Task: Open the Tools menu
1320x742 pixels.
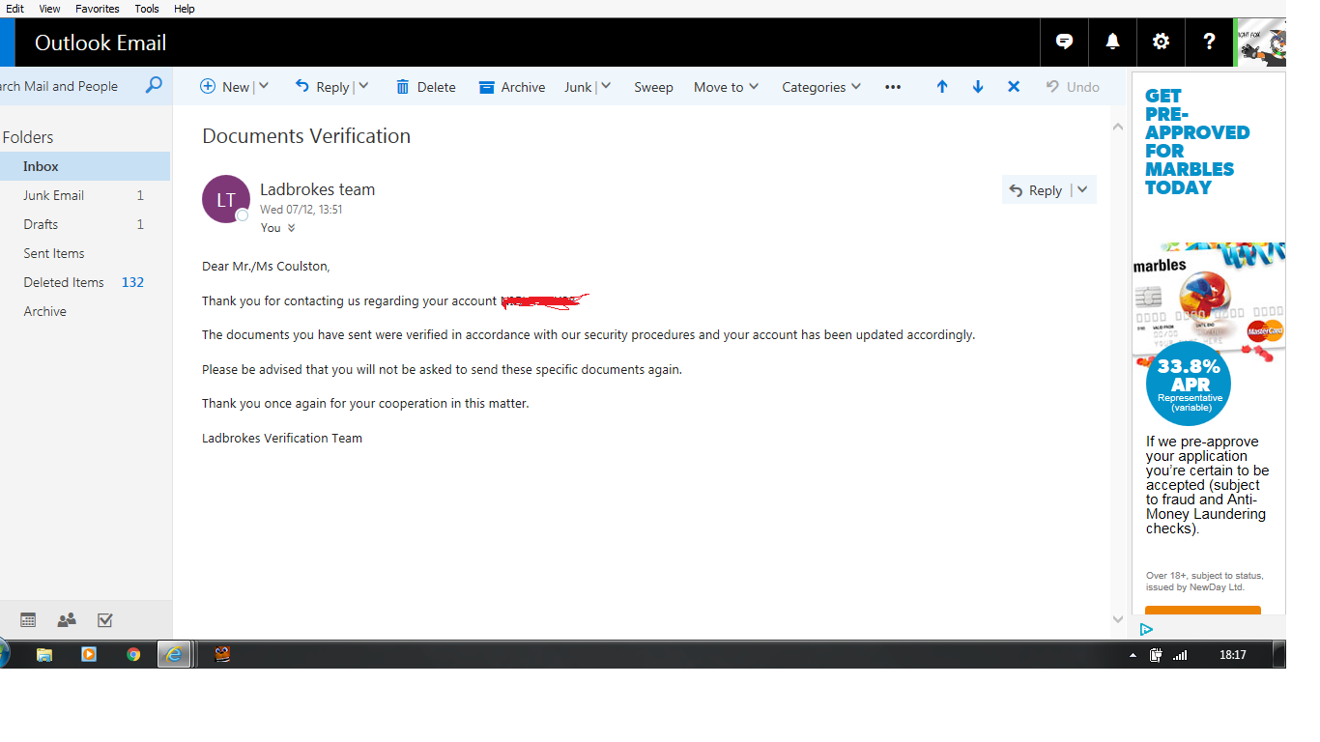Action: tap(147, 9)
